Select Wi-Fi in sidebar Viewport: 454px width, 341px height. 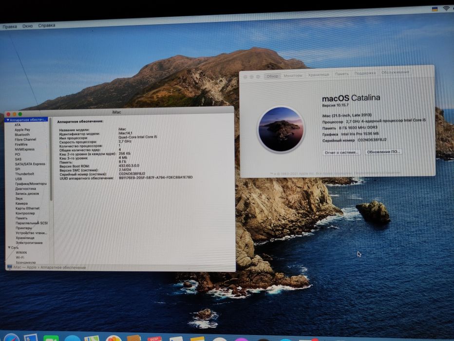click(x=20, y=257)
